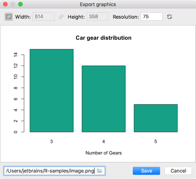
Task: Click inside the Height field showing 358
Action: point(98,17)
